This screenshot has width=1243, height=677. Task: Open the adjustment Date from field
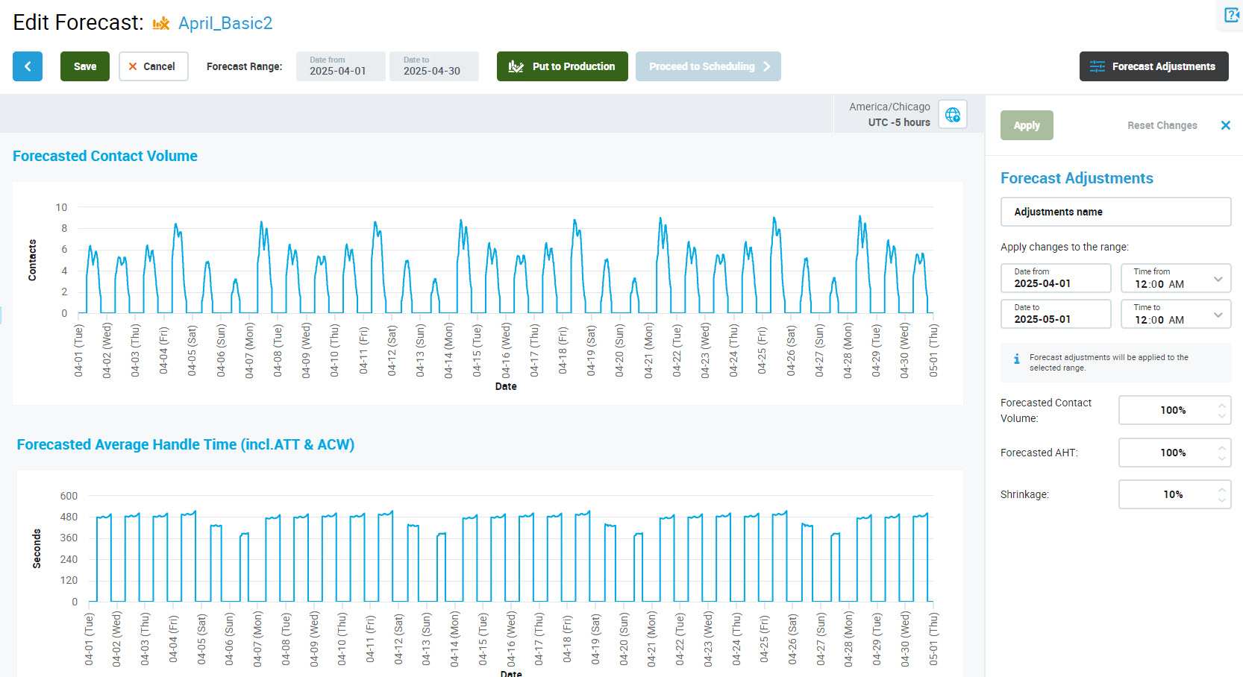1055,278
